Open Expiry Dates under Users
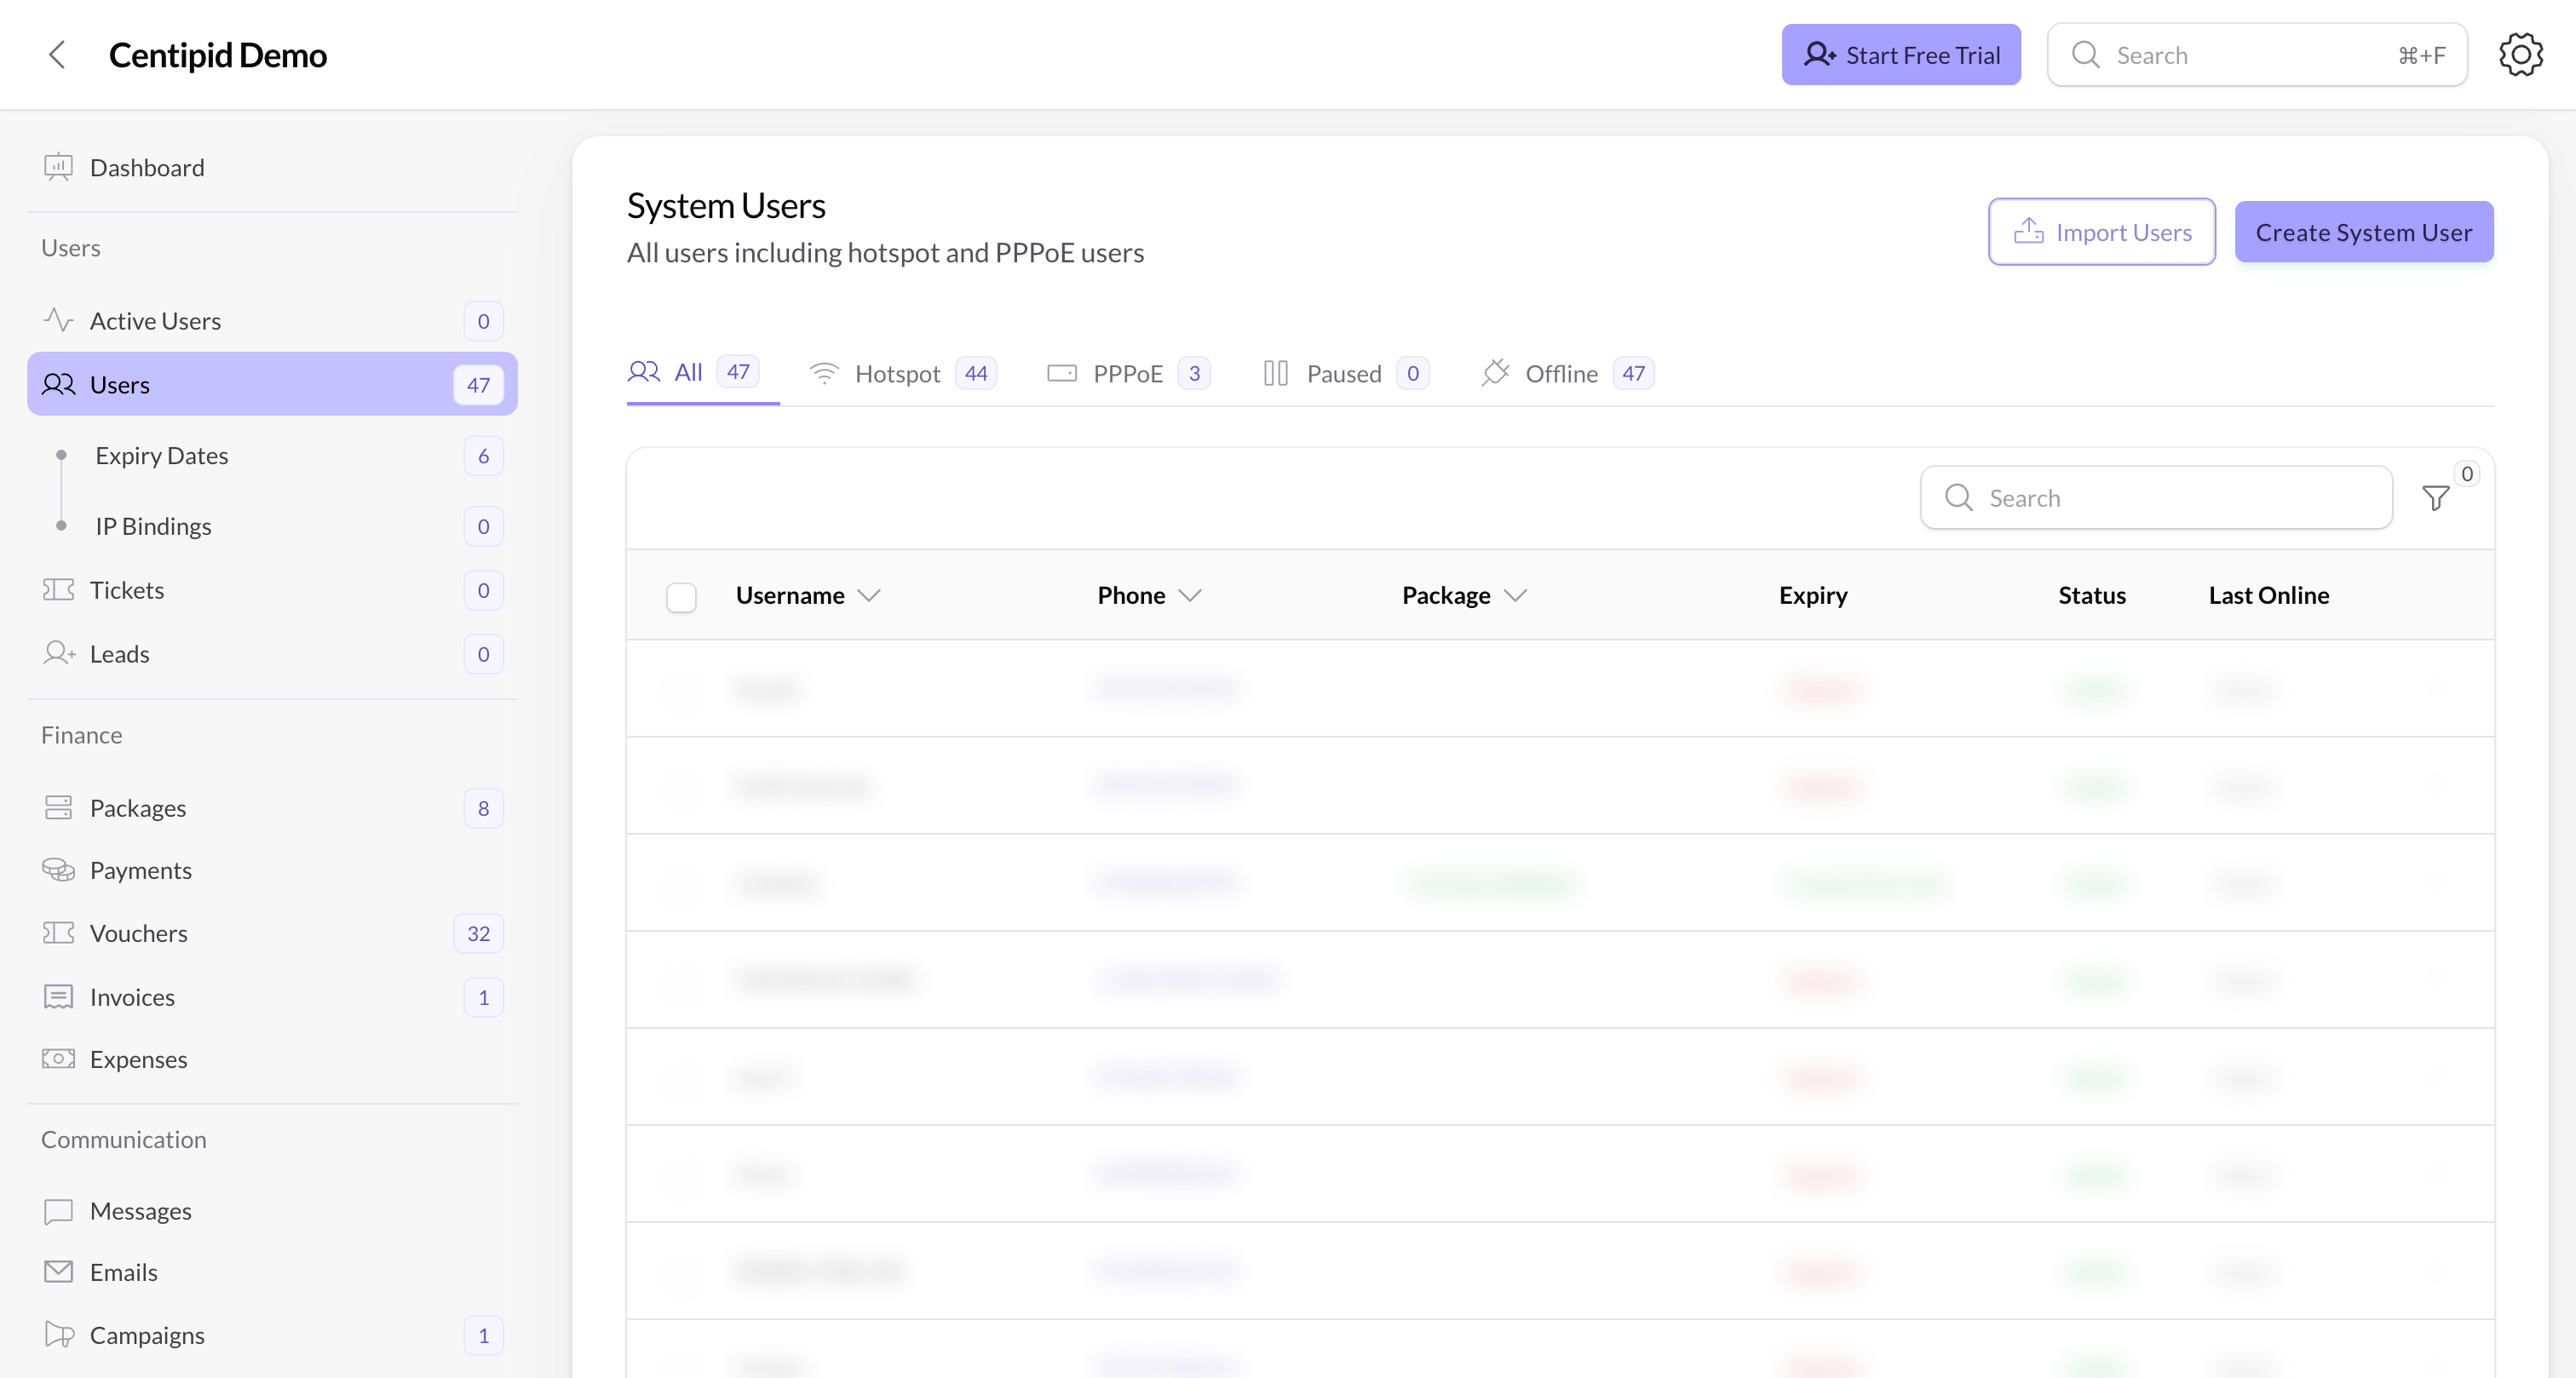 [162, 455]
